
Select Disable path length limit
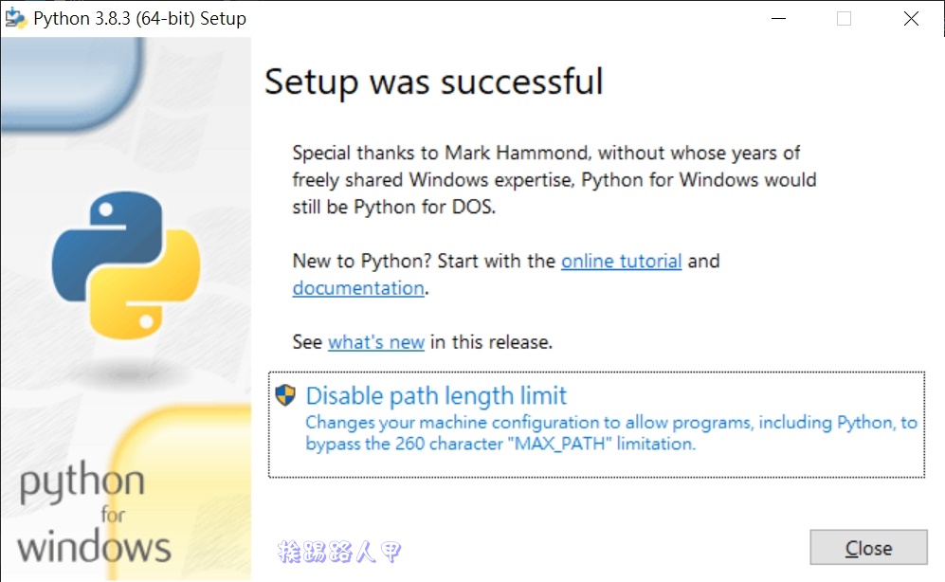436,395
